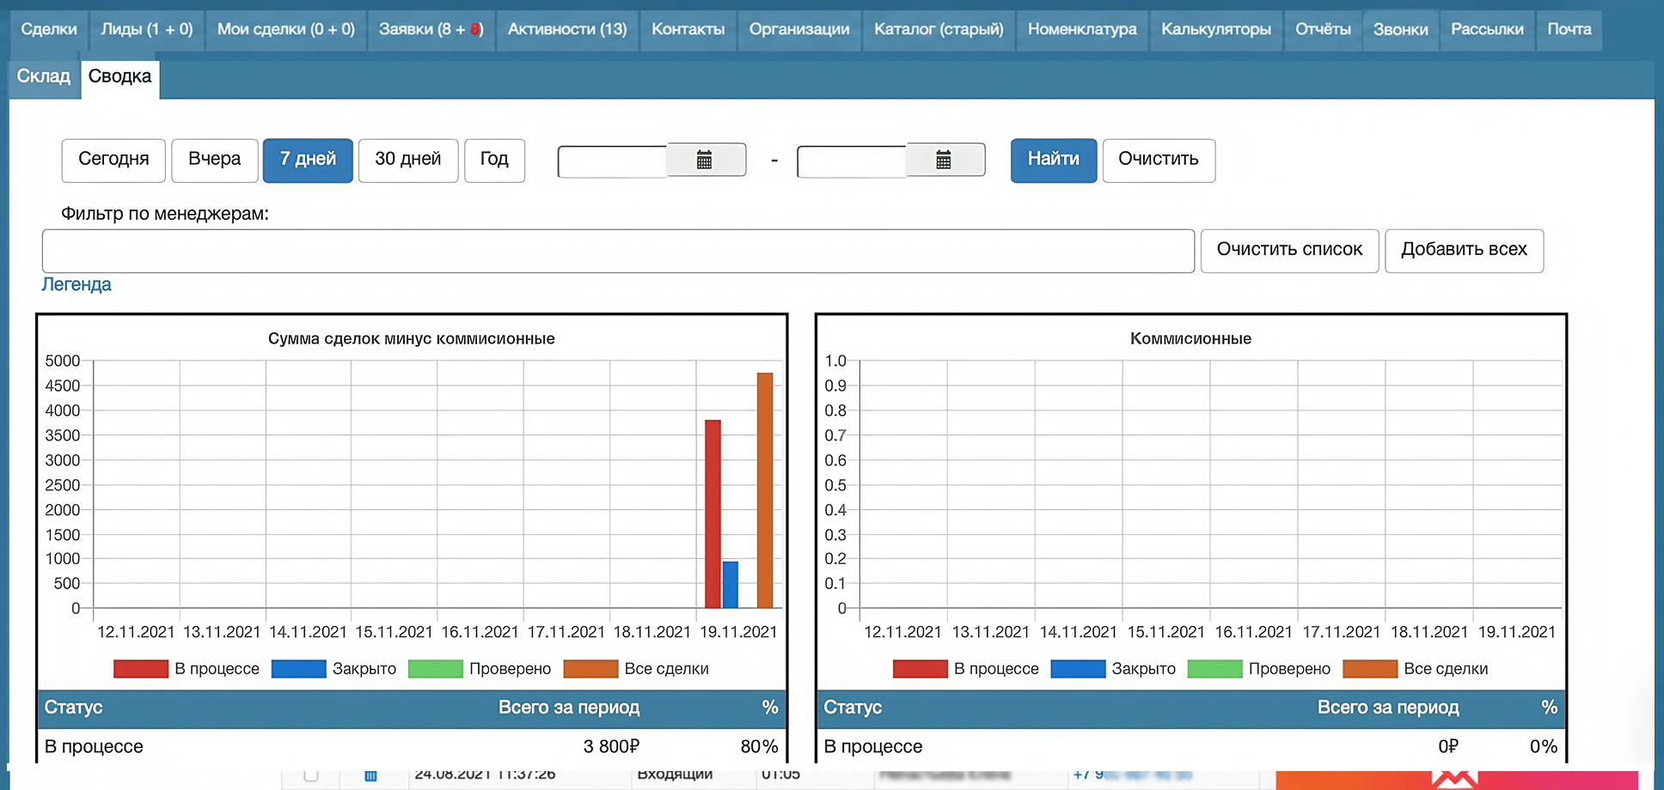Switch to the Склад tab
This screenshot has width=1664, height=790.
pos(44,77)
